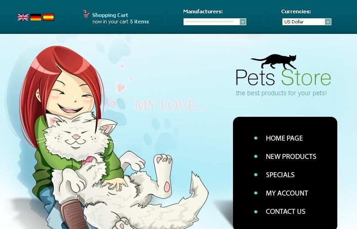The image size is (357, 229).
Task: Click the bullet beside SPECIALS
Action: coord(256,175)
